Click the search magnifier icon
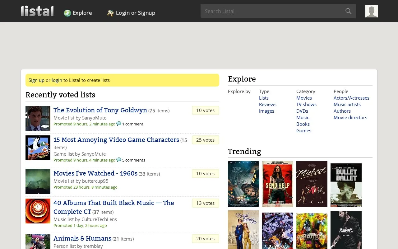Viewport: 398px width, 249px height. 348,11
